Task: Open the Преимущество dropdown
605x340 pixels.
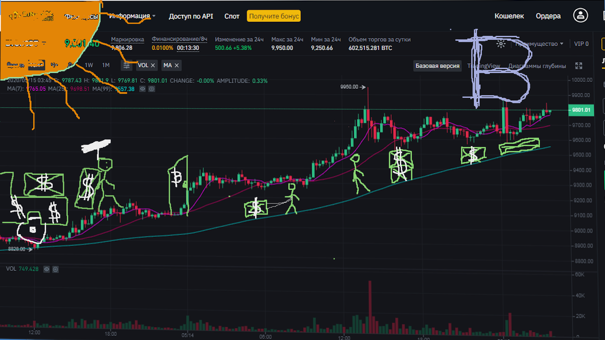Action: coord(538,44)
